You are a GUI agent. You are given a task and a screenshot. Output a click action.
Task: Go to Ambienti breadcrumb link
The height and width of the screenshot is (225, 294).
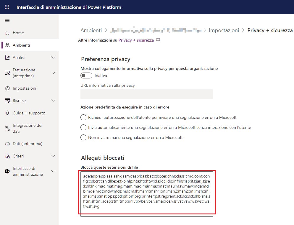pos(91,30)
